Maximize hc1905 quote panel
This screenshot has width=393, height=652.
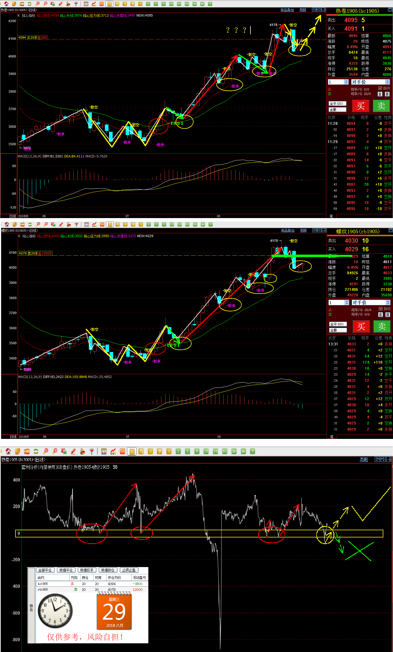[x=390, y=10]
